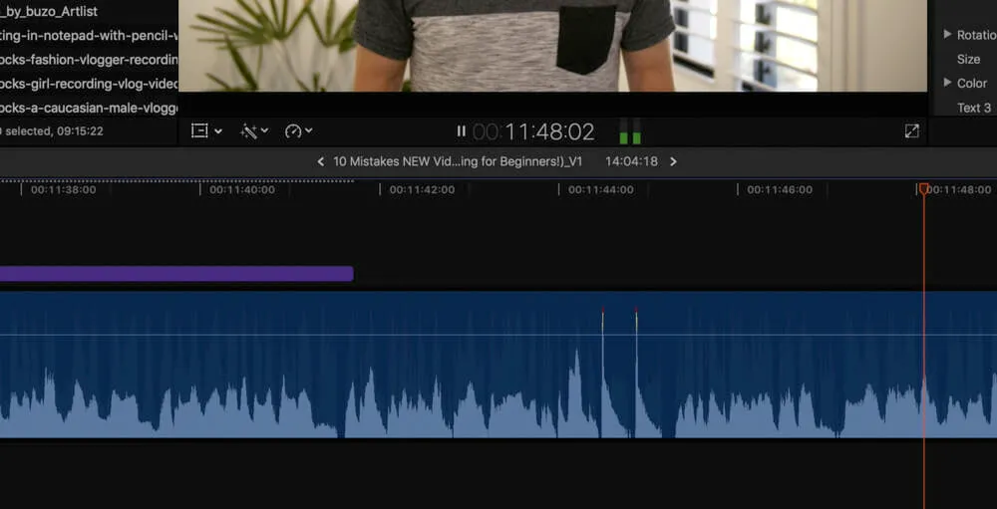Viewport: 997px width, 509px height.
Task: Click the 10 Mistakes NEW Vid project name
Action: (x=457, y=161)
